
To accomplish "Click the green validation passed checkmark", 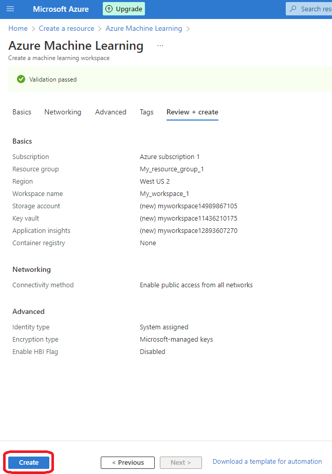I will (21, 79).
